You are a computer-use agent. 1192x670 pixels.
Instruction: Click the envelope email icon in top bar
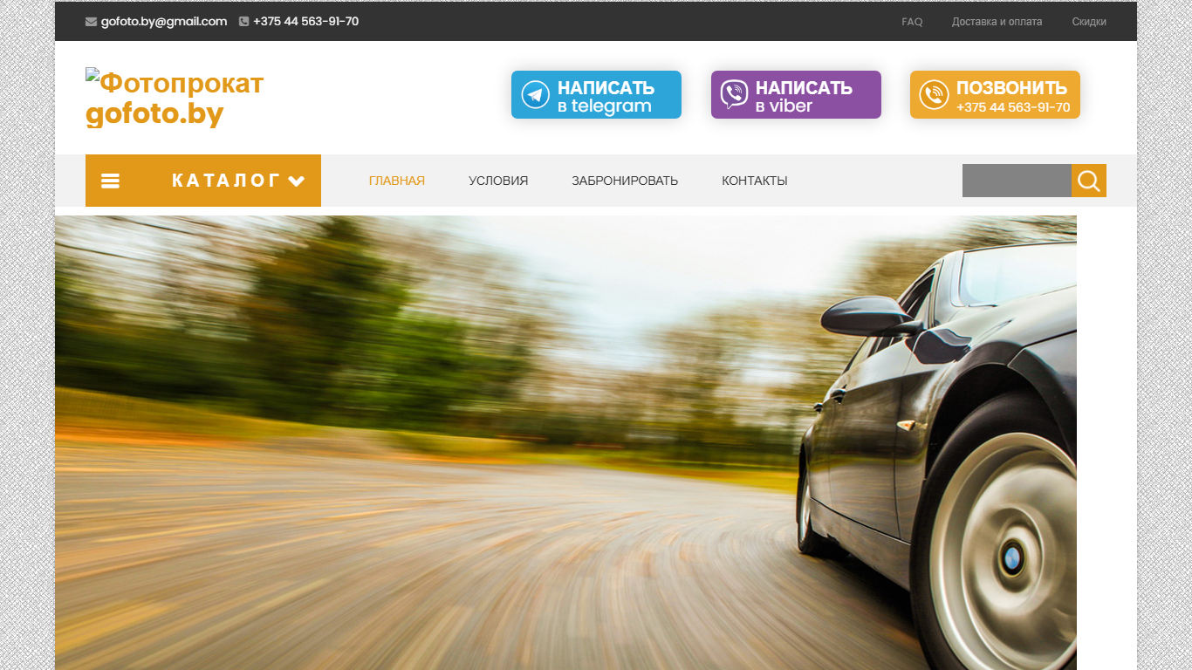(x=91, y=22)
